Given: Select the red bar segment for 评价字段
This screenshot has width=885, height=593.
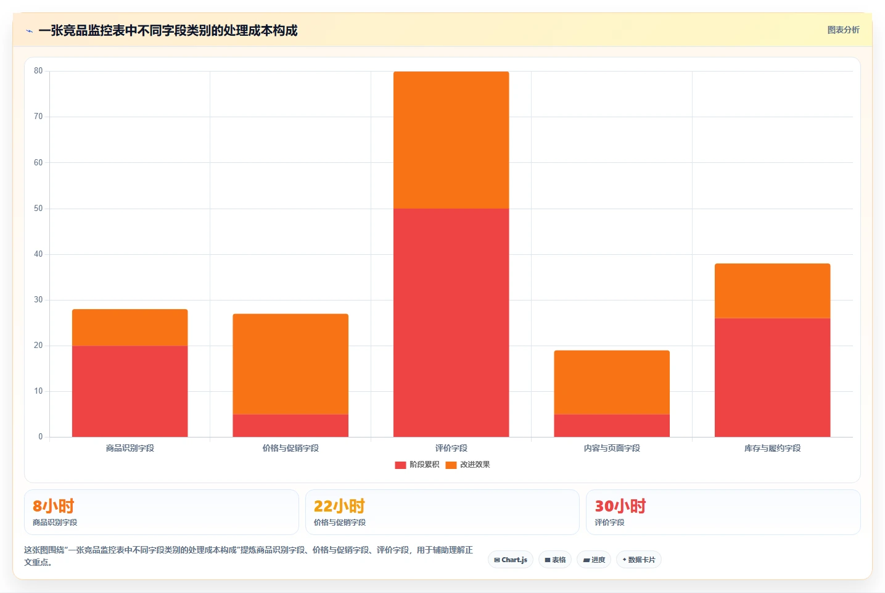Looking at the screenshot, I should (x=451, y=323).
